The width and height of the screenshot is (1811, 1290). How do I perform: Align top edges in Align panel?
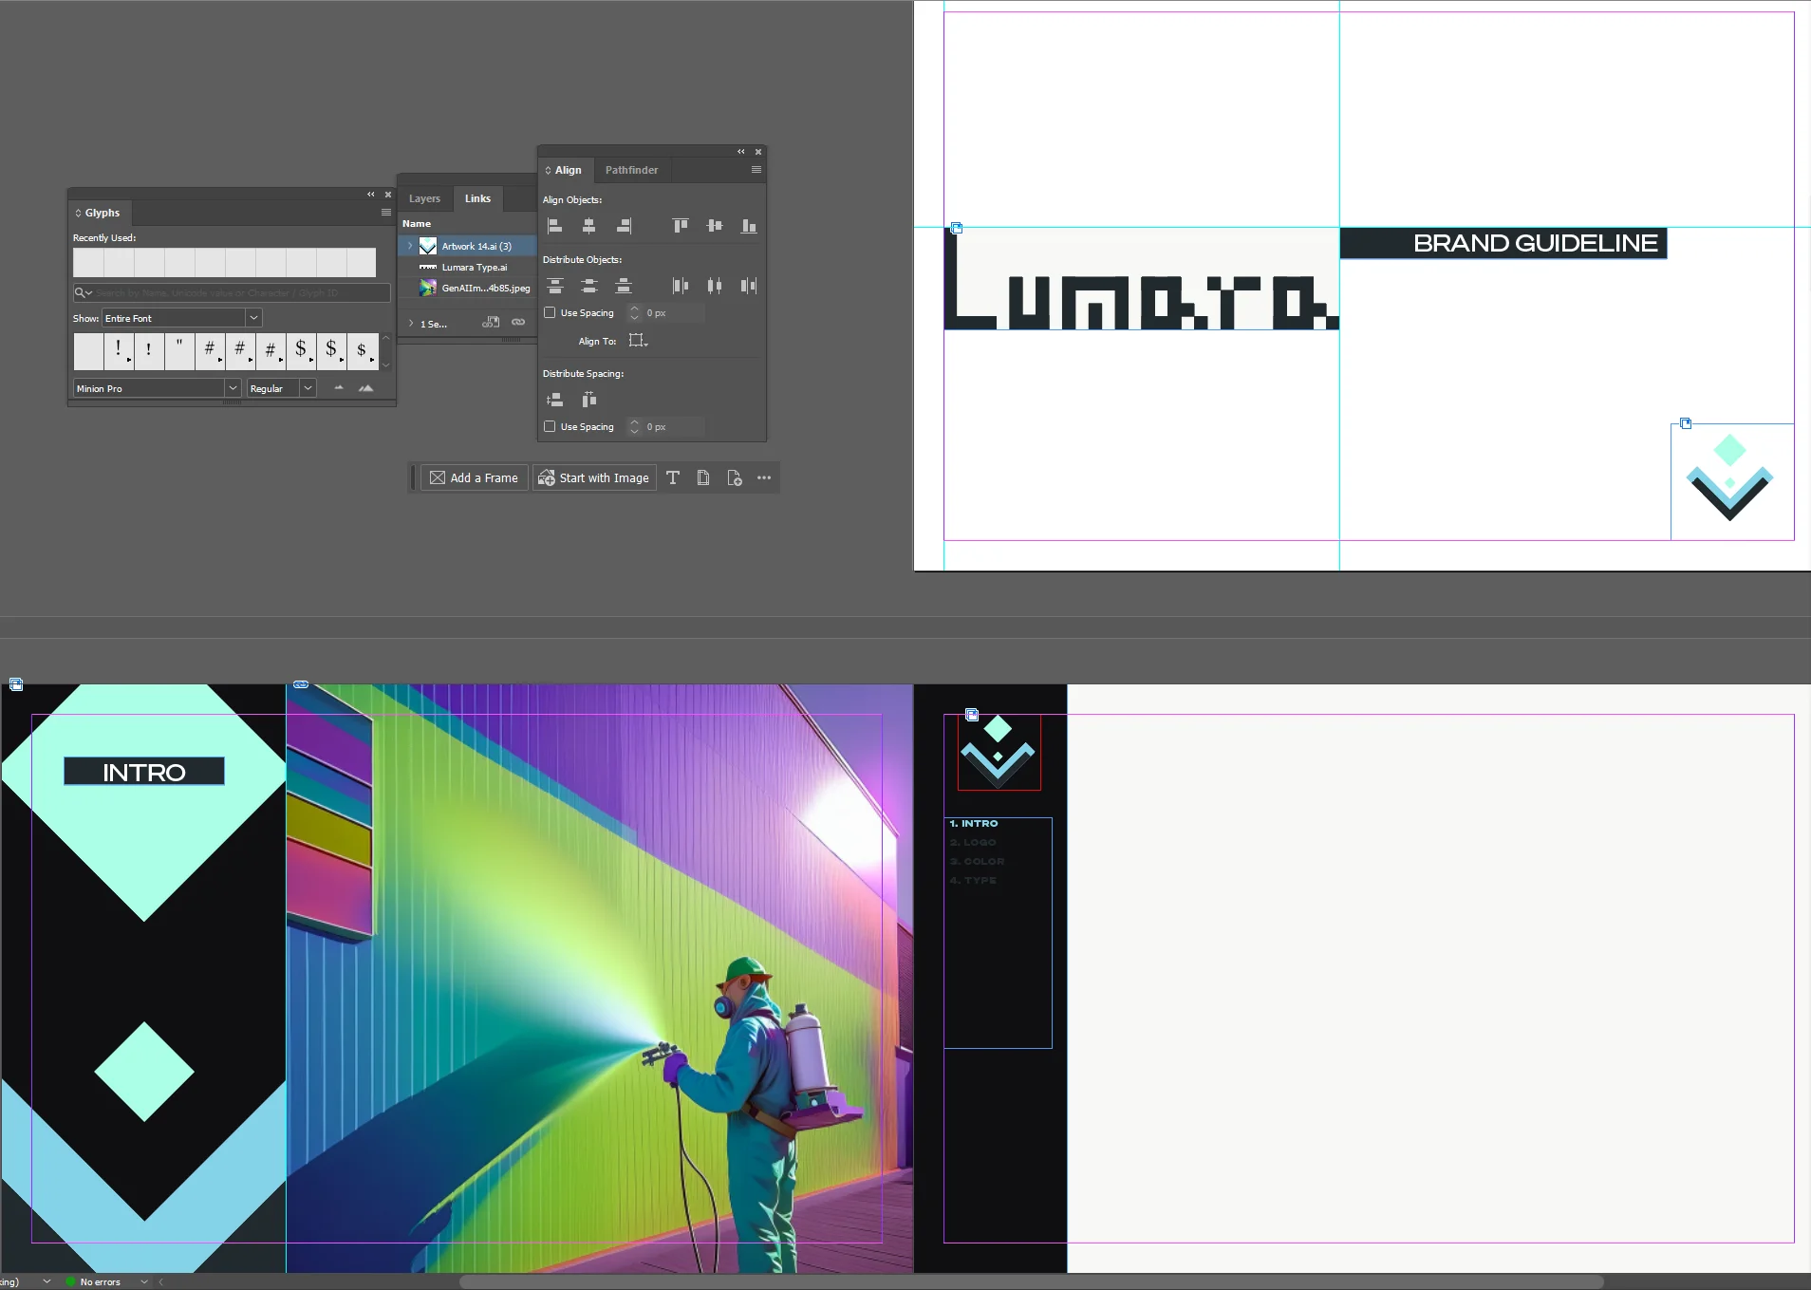(681, 226)
